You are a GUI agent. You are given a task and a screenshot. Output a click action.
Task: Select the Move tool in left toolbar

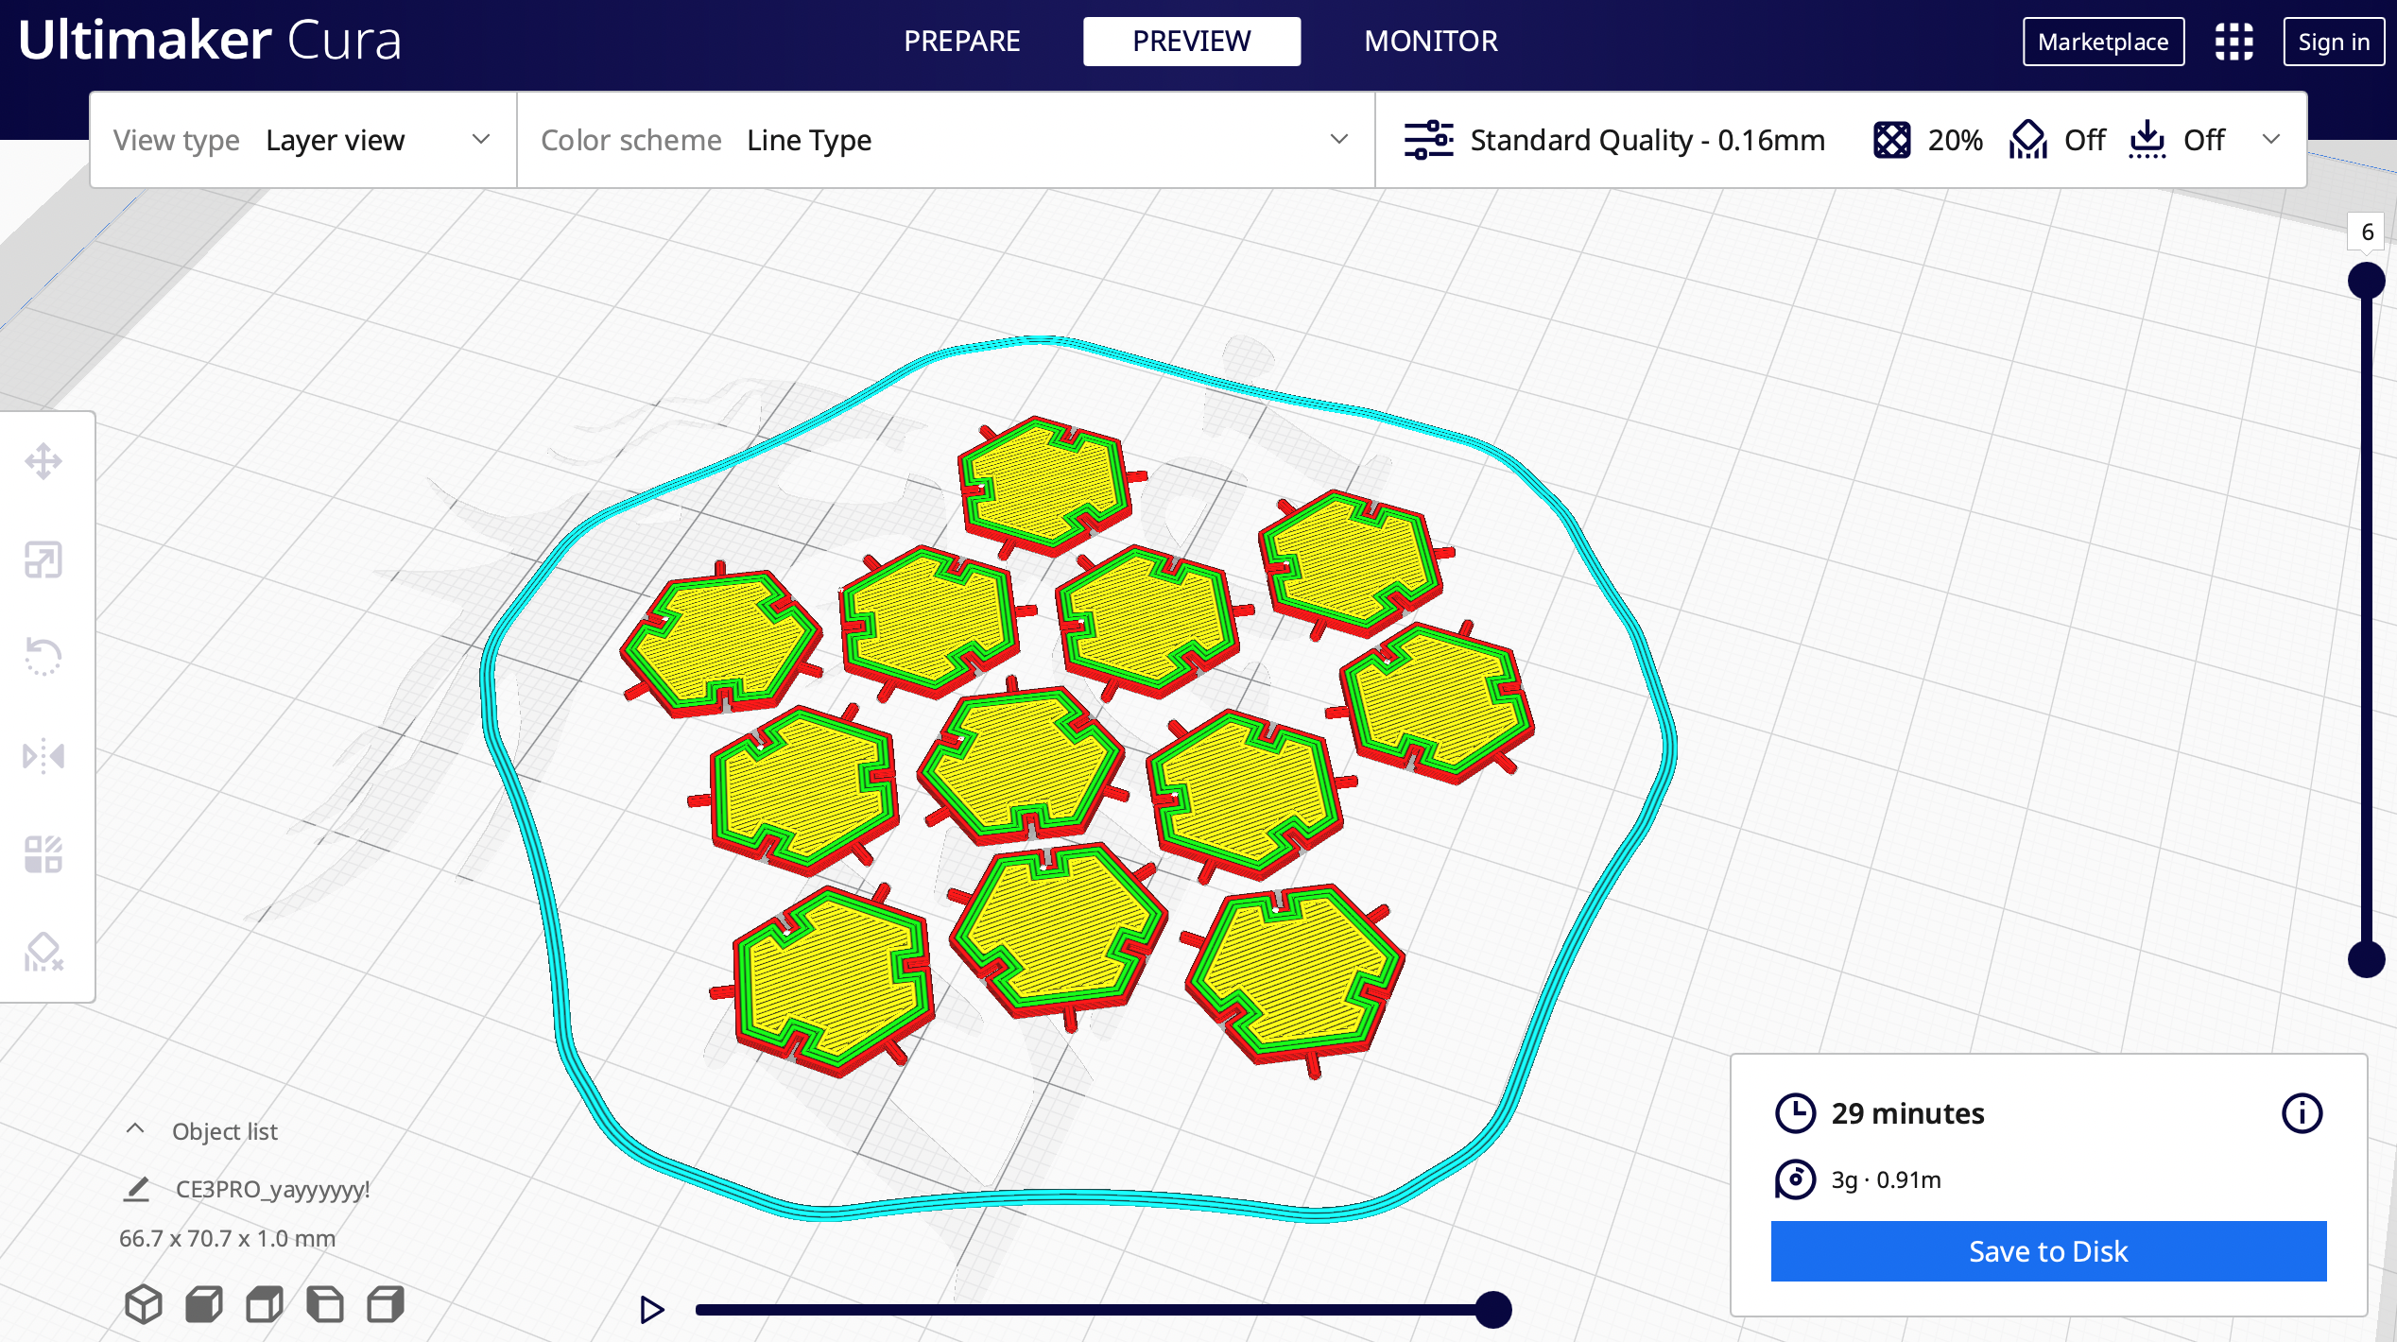[43, 462]
